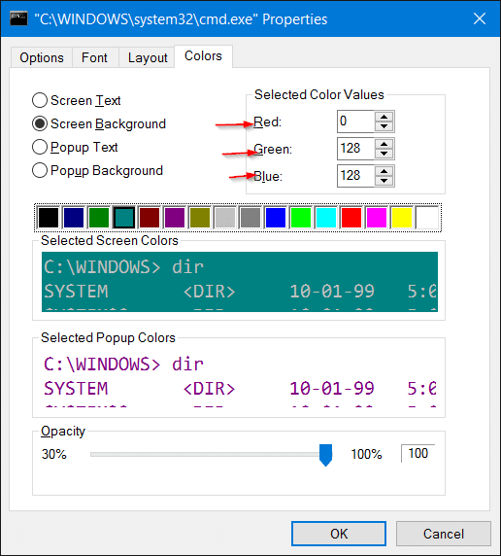Viewport: 501px width, 556px height.
Task: Select the white color swatch
Action: point(427,218)
